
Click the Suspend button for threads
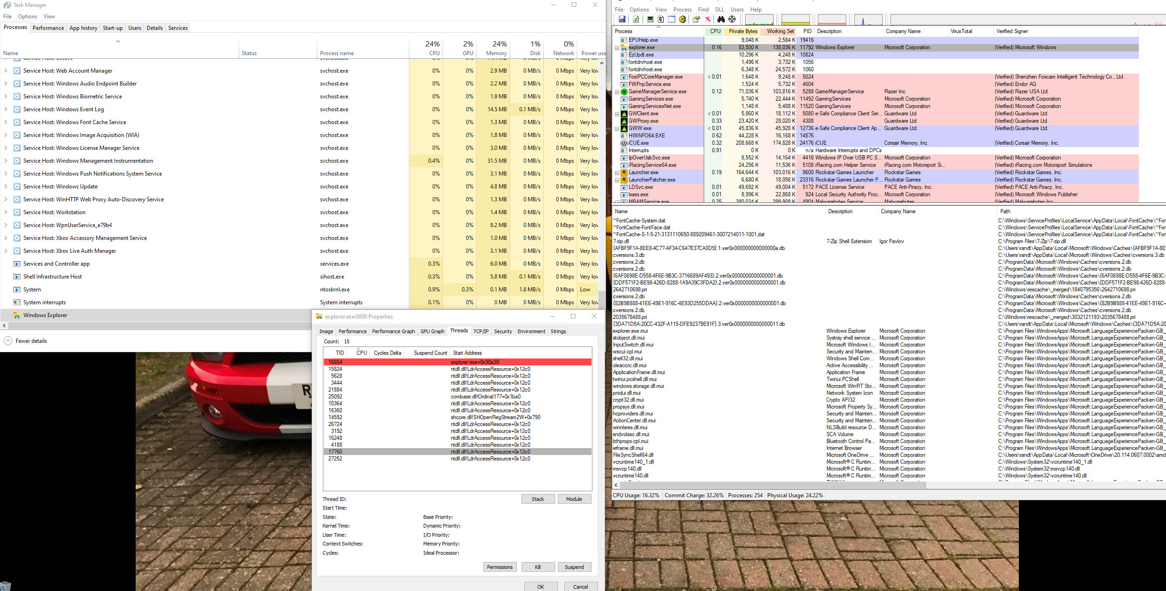coord(574,567)
